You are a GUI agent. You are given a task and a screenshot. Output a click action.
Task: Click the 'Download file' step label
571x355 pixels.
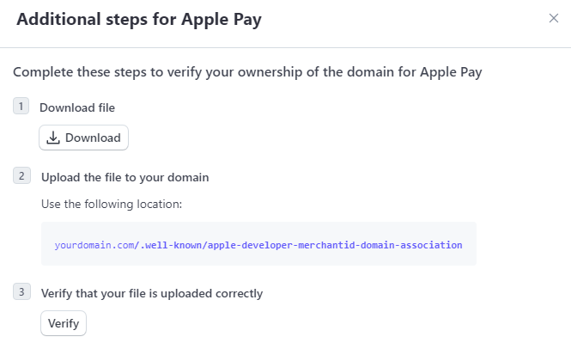[x=77, y=108]
